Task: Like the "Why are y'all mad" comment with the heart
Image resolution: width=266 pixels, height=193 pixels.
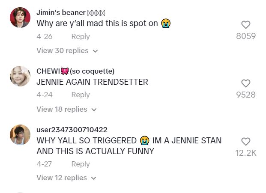Action: (x=246, y=25)
